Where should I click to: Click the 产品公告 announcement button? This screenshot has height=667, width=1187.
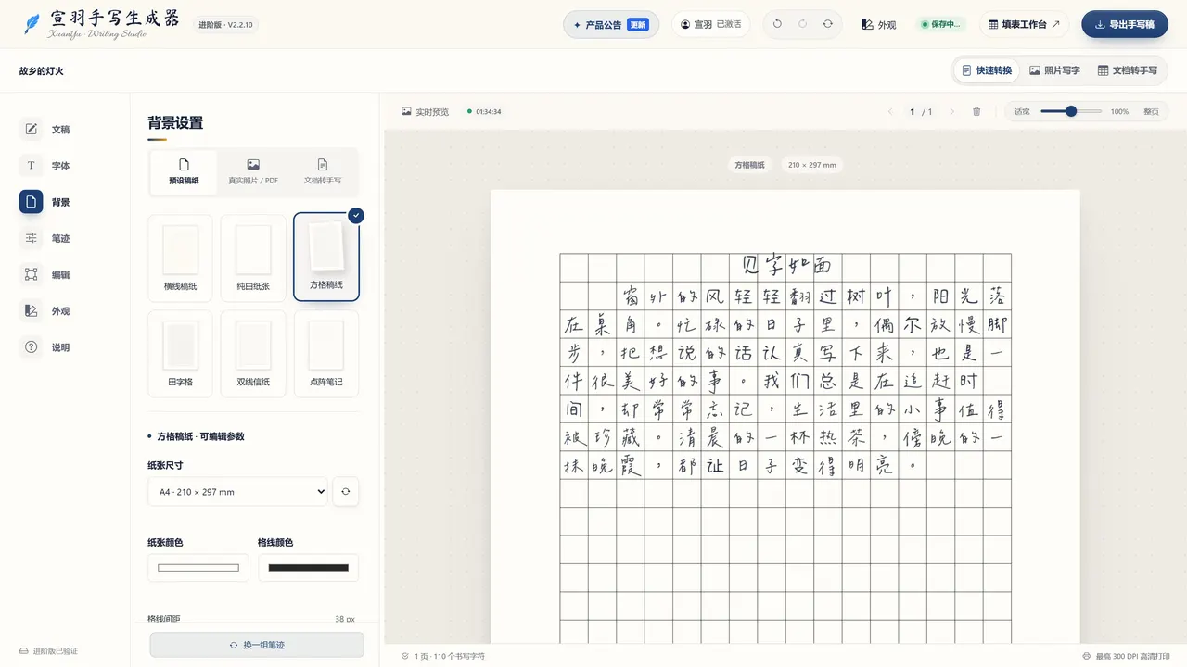coord(611,25)
